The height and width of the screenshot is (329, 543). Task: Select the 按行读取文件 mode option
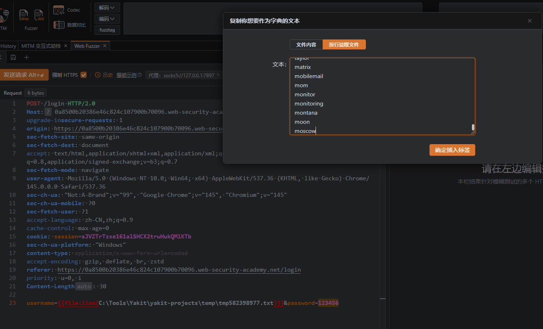(344, 44)
